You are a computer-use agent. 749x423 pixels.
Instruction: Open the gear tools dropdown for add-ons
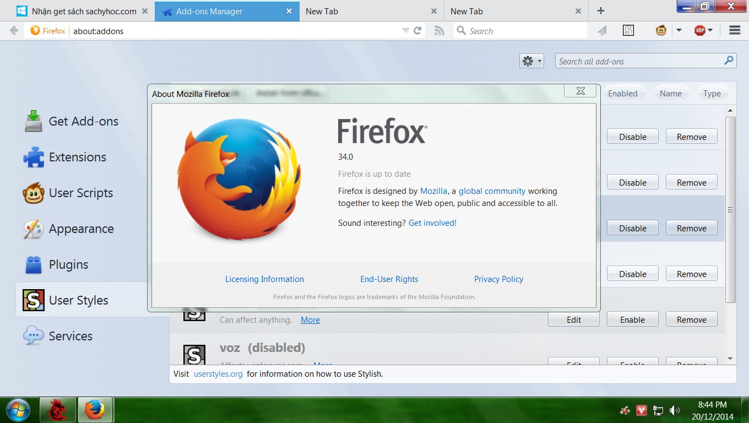click(x=531, y=61)
